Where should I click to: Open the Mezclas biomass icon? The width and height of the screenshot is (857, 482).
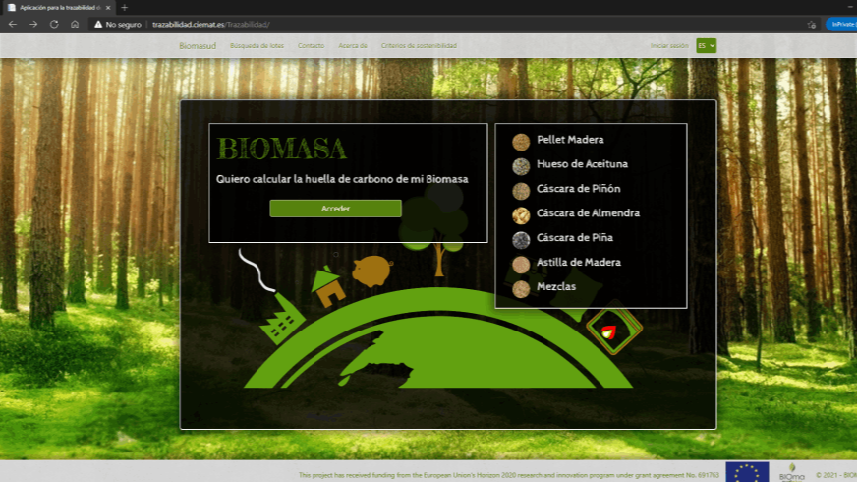coord(521,288)
